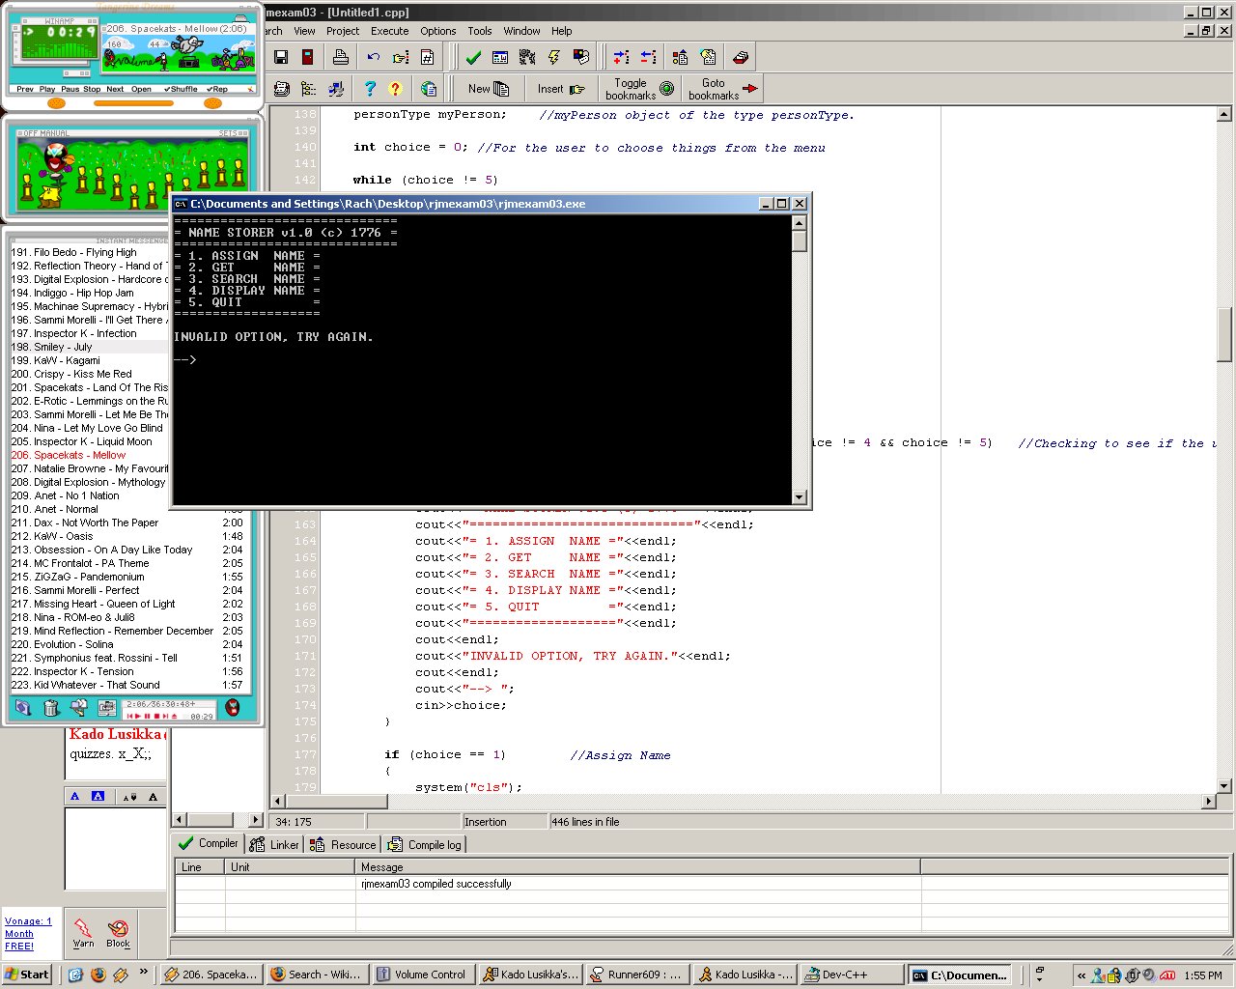Toggle bookmarks in the editor toolbar
The image size is (1236, 989).
pyautogui.click(x=639, y=89)
